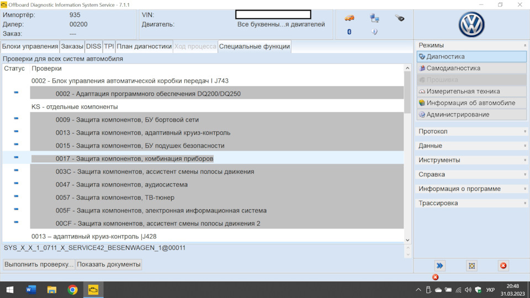Click the small red error icon in status bar
530x298 pixels.
pyautogui.click(x=436, y=277)
